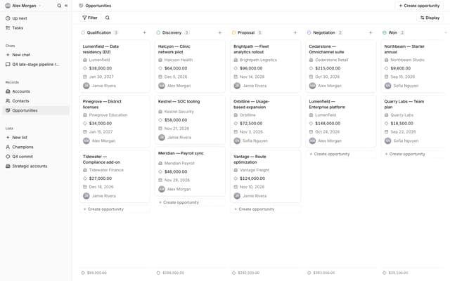Click the search icon beside Alex Morgan
This screenshot has width=450, height=281.
pyautogui.click(x=59, y=6)
